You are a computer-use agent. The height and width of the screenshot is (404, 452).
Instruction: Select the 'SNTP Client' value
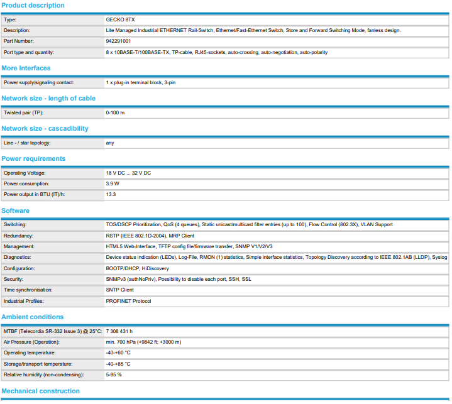click(x=120, y=290)
